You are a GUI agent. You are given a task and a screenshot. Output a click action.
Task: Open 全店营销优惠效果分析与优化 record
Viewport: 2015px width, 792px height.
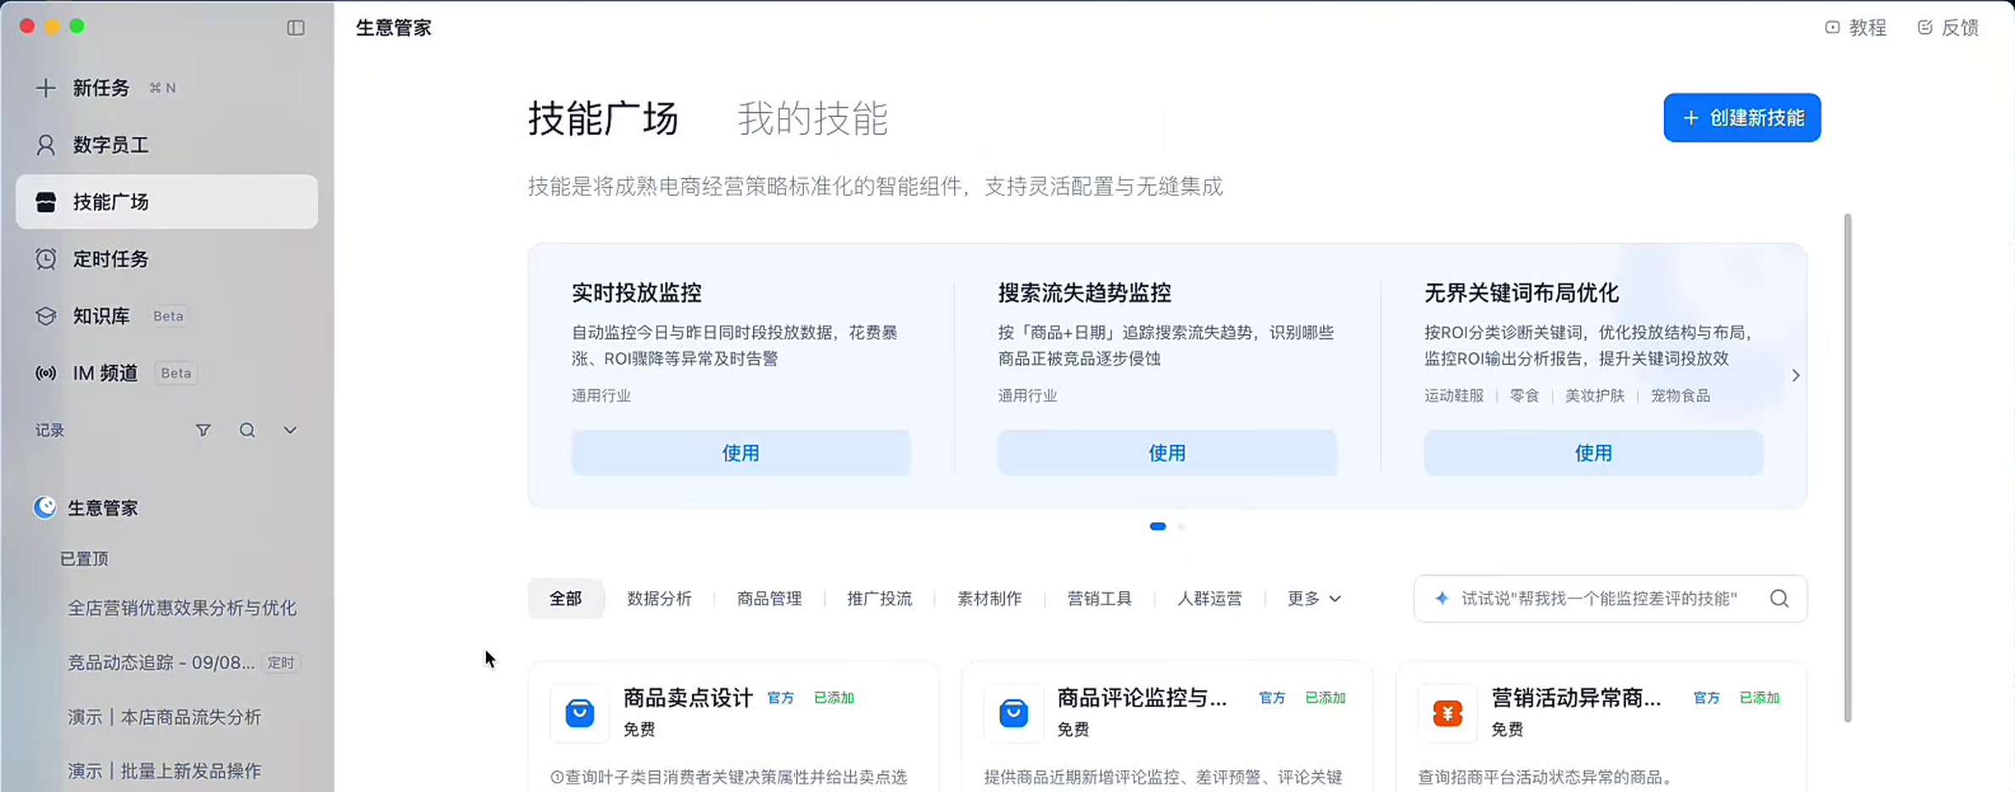click(x=182, y=608)
